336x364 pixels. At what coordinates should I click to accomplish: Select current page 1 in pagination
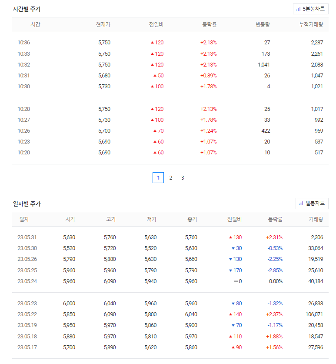pos(158,177)
